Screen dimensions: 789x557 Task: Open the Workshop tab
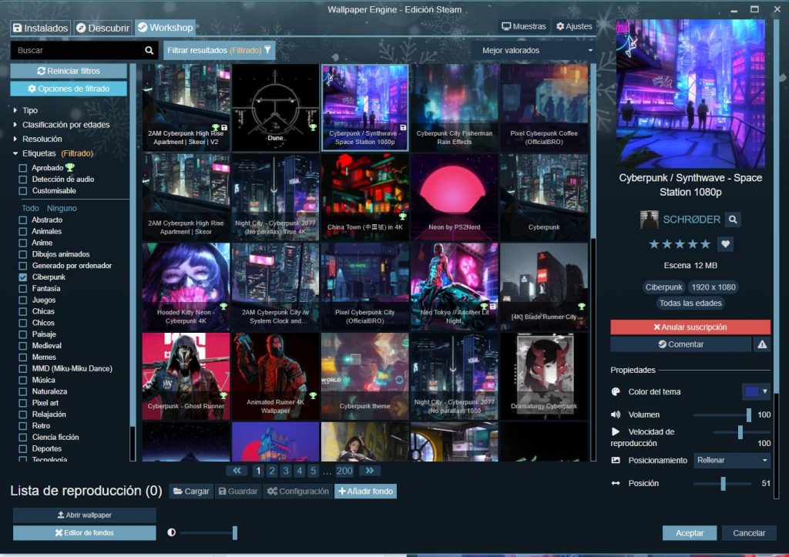tap(165, 27)
